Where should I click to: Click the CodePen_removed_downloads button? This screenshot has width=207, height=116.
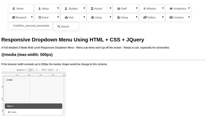31,26
